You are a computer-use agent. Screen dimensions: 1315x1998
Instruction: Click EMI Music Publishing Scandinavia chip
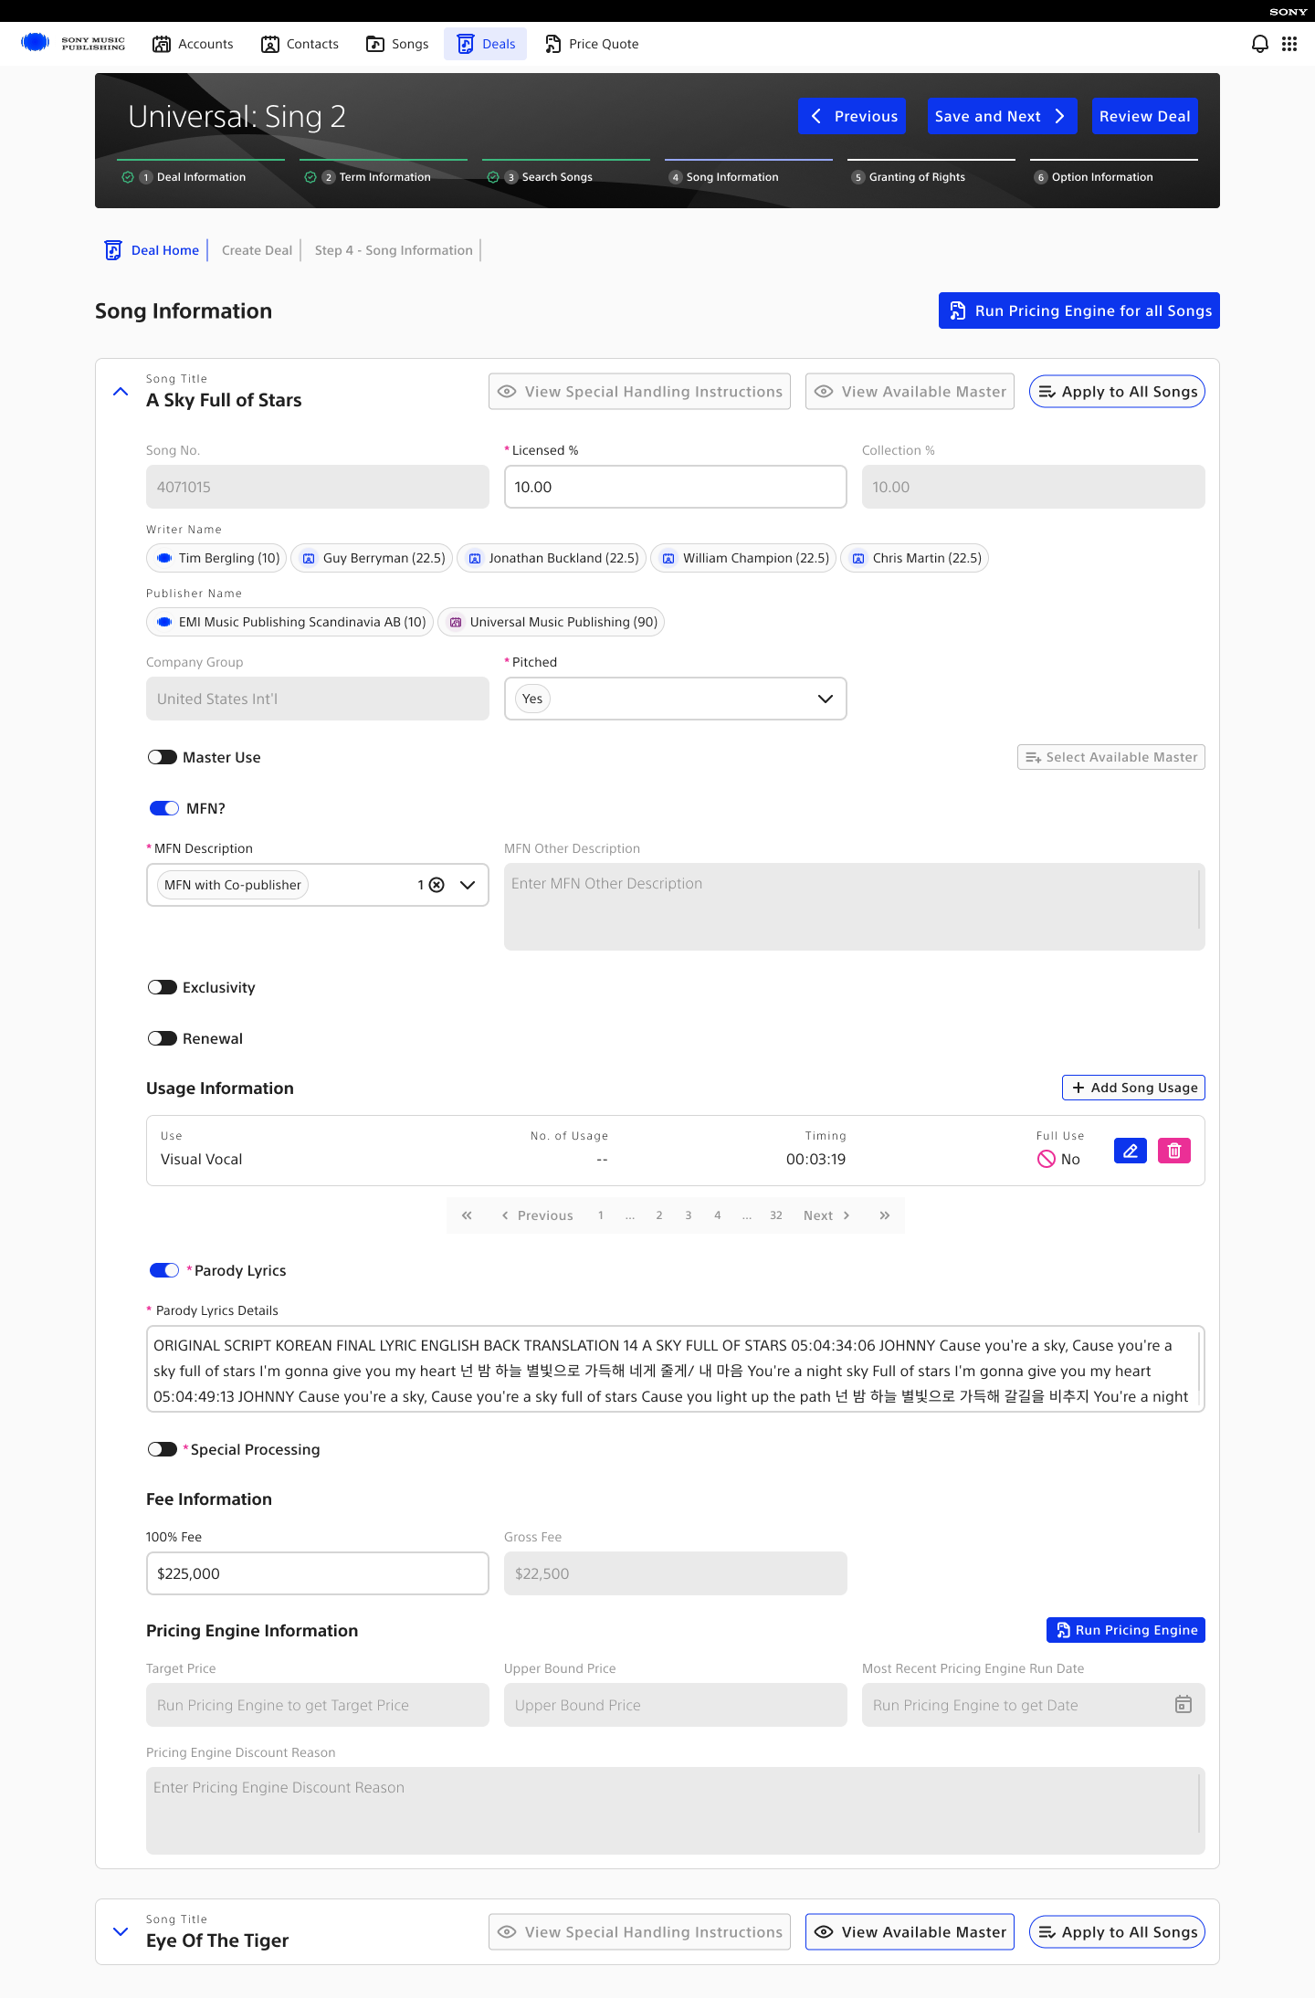(289, 622)
